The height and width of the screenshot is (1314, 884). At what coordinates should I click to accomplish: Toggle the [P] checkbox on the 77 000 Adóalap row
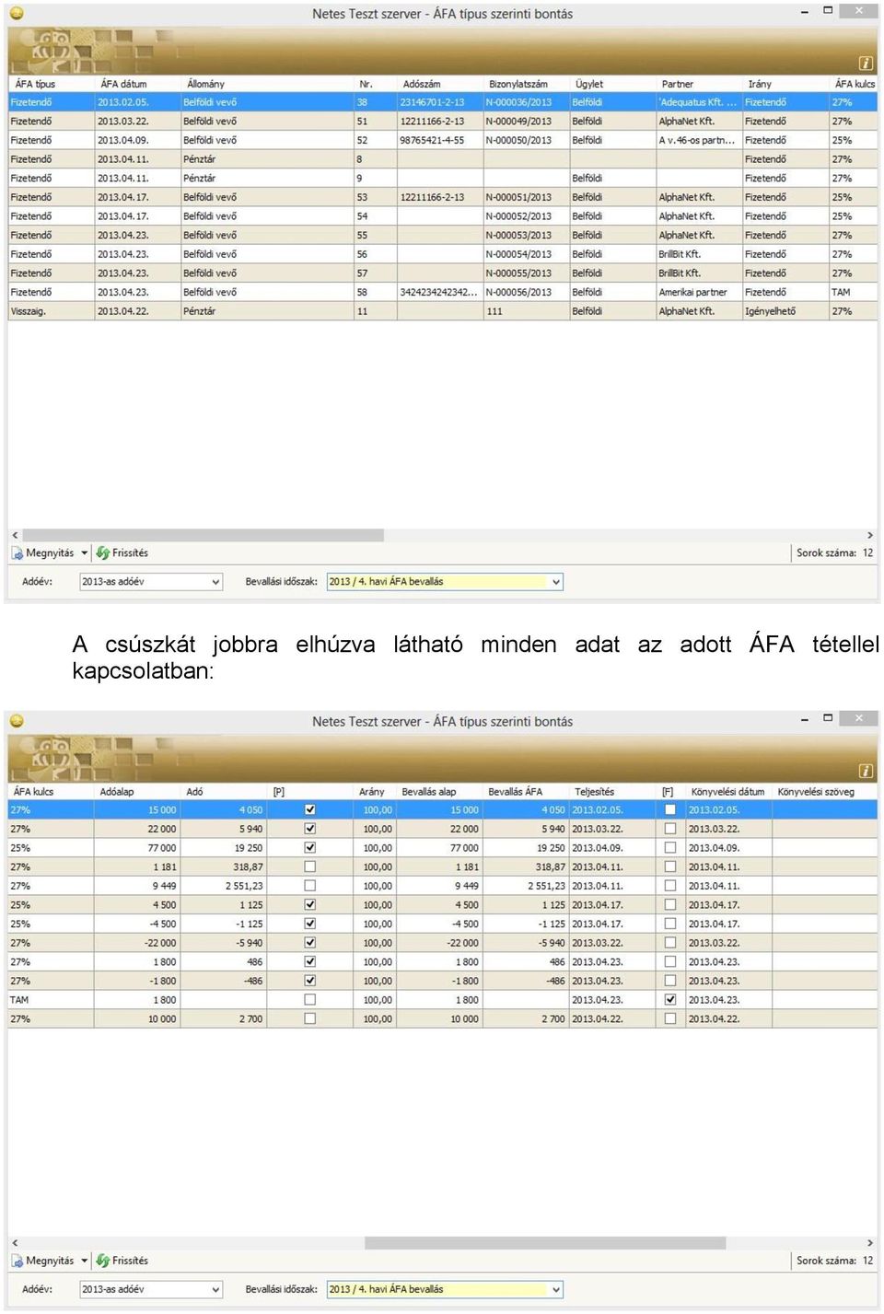click(309, 848)
